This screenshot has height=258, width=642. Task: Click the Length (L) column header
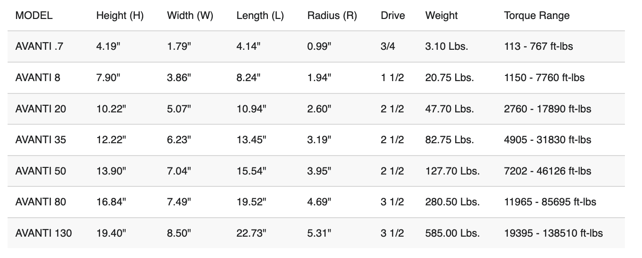click(x=260, y=16)
